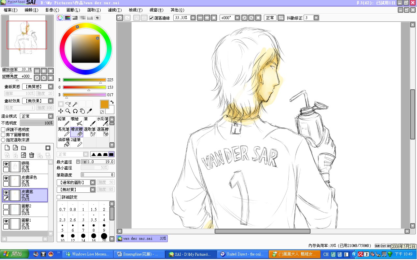Open the 檢視(V) menu

[136, 10]
